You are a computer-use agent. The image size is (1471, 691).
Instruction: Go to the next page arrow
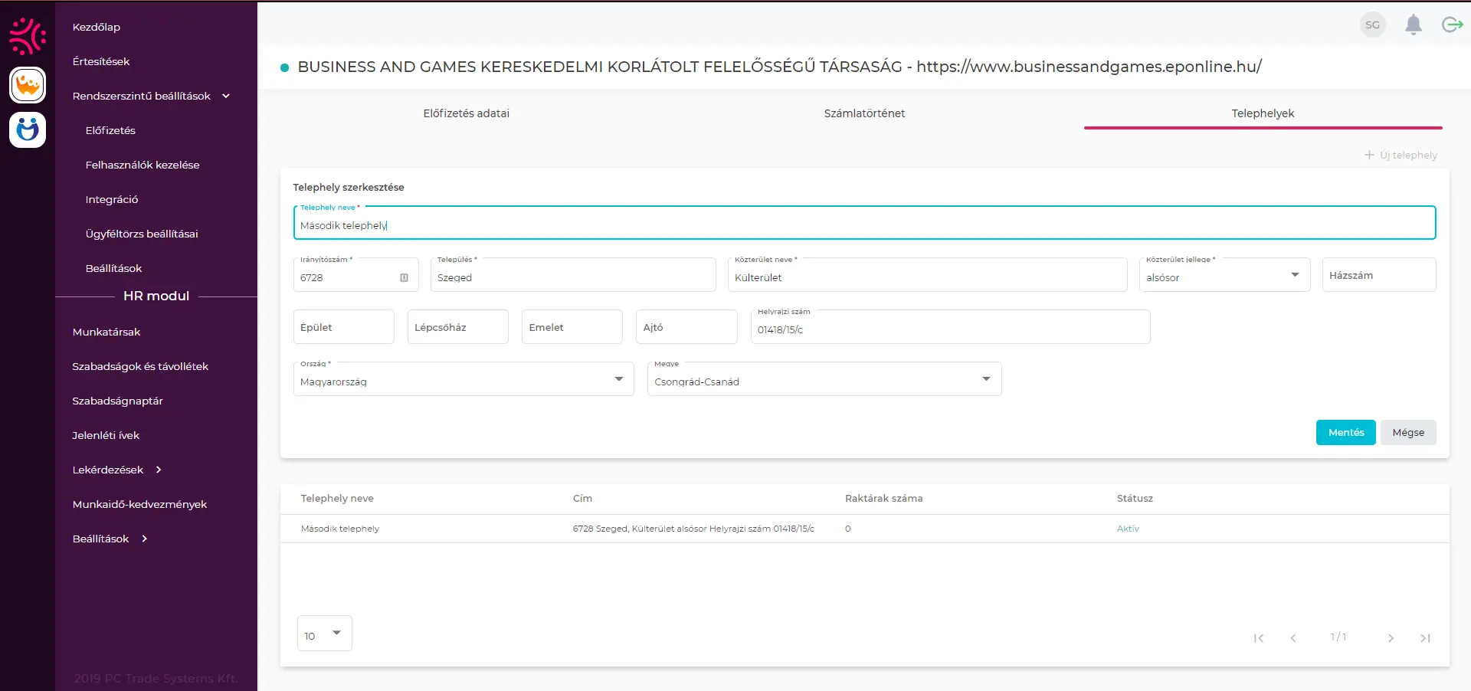[1391, 638]
